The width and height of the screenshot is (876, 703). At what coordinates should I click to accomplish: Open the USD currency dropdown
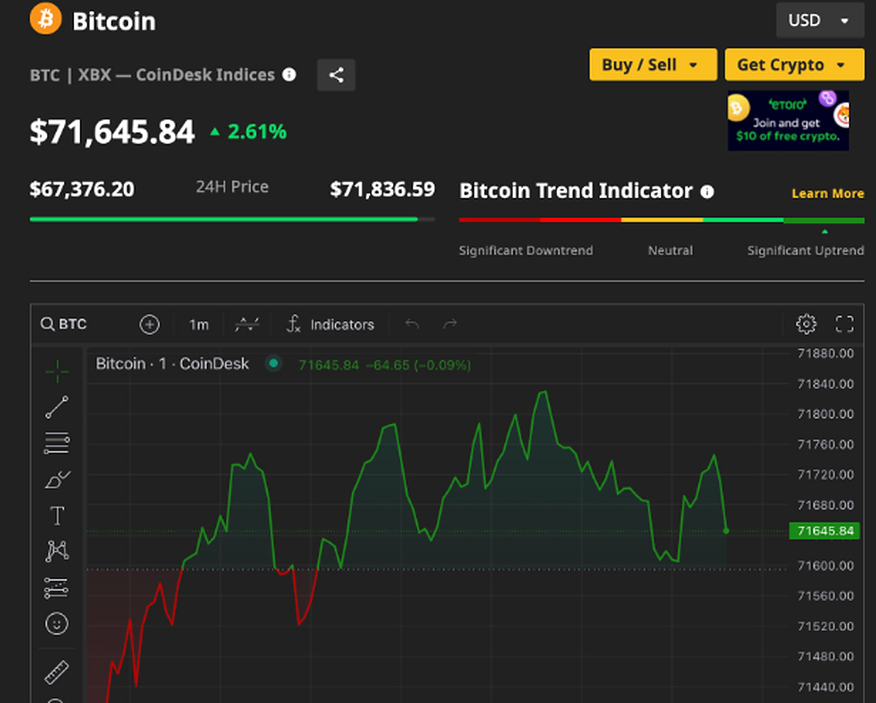(x=819, y=20)
